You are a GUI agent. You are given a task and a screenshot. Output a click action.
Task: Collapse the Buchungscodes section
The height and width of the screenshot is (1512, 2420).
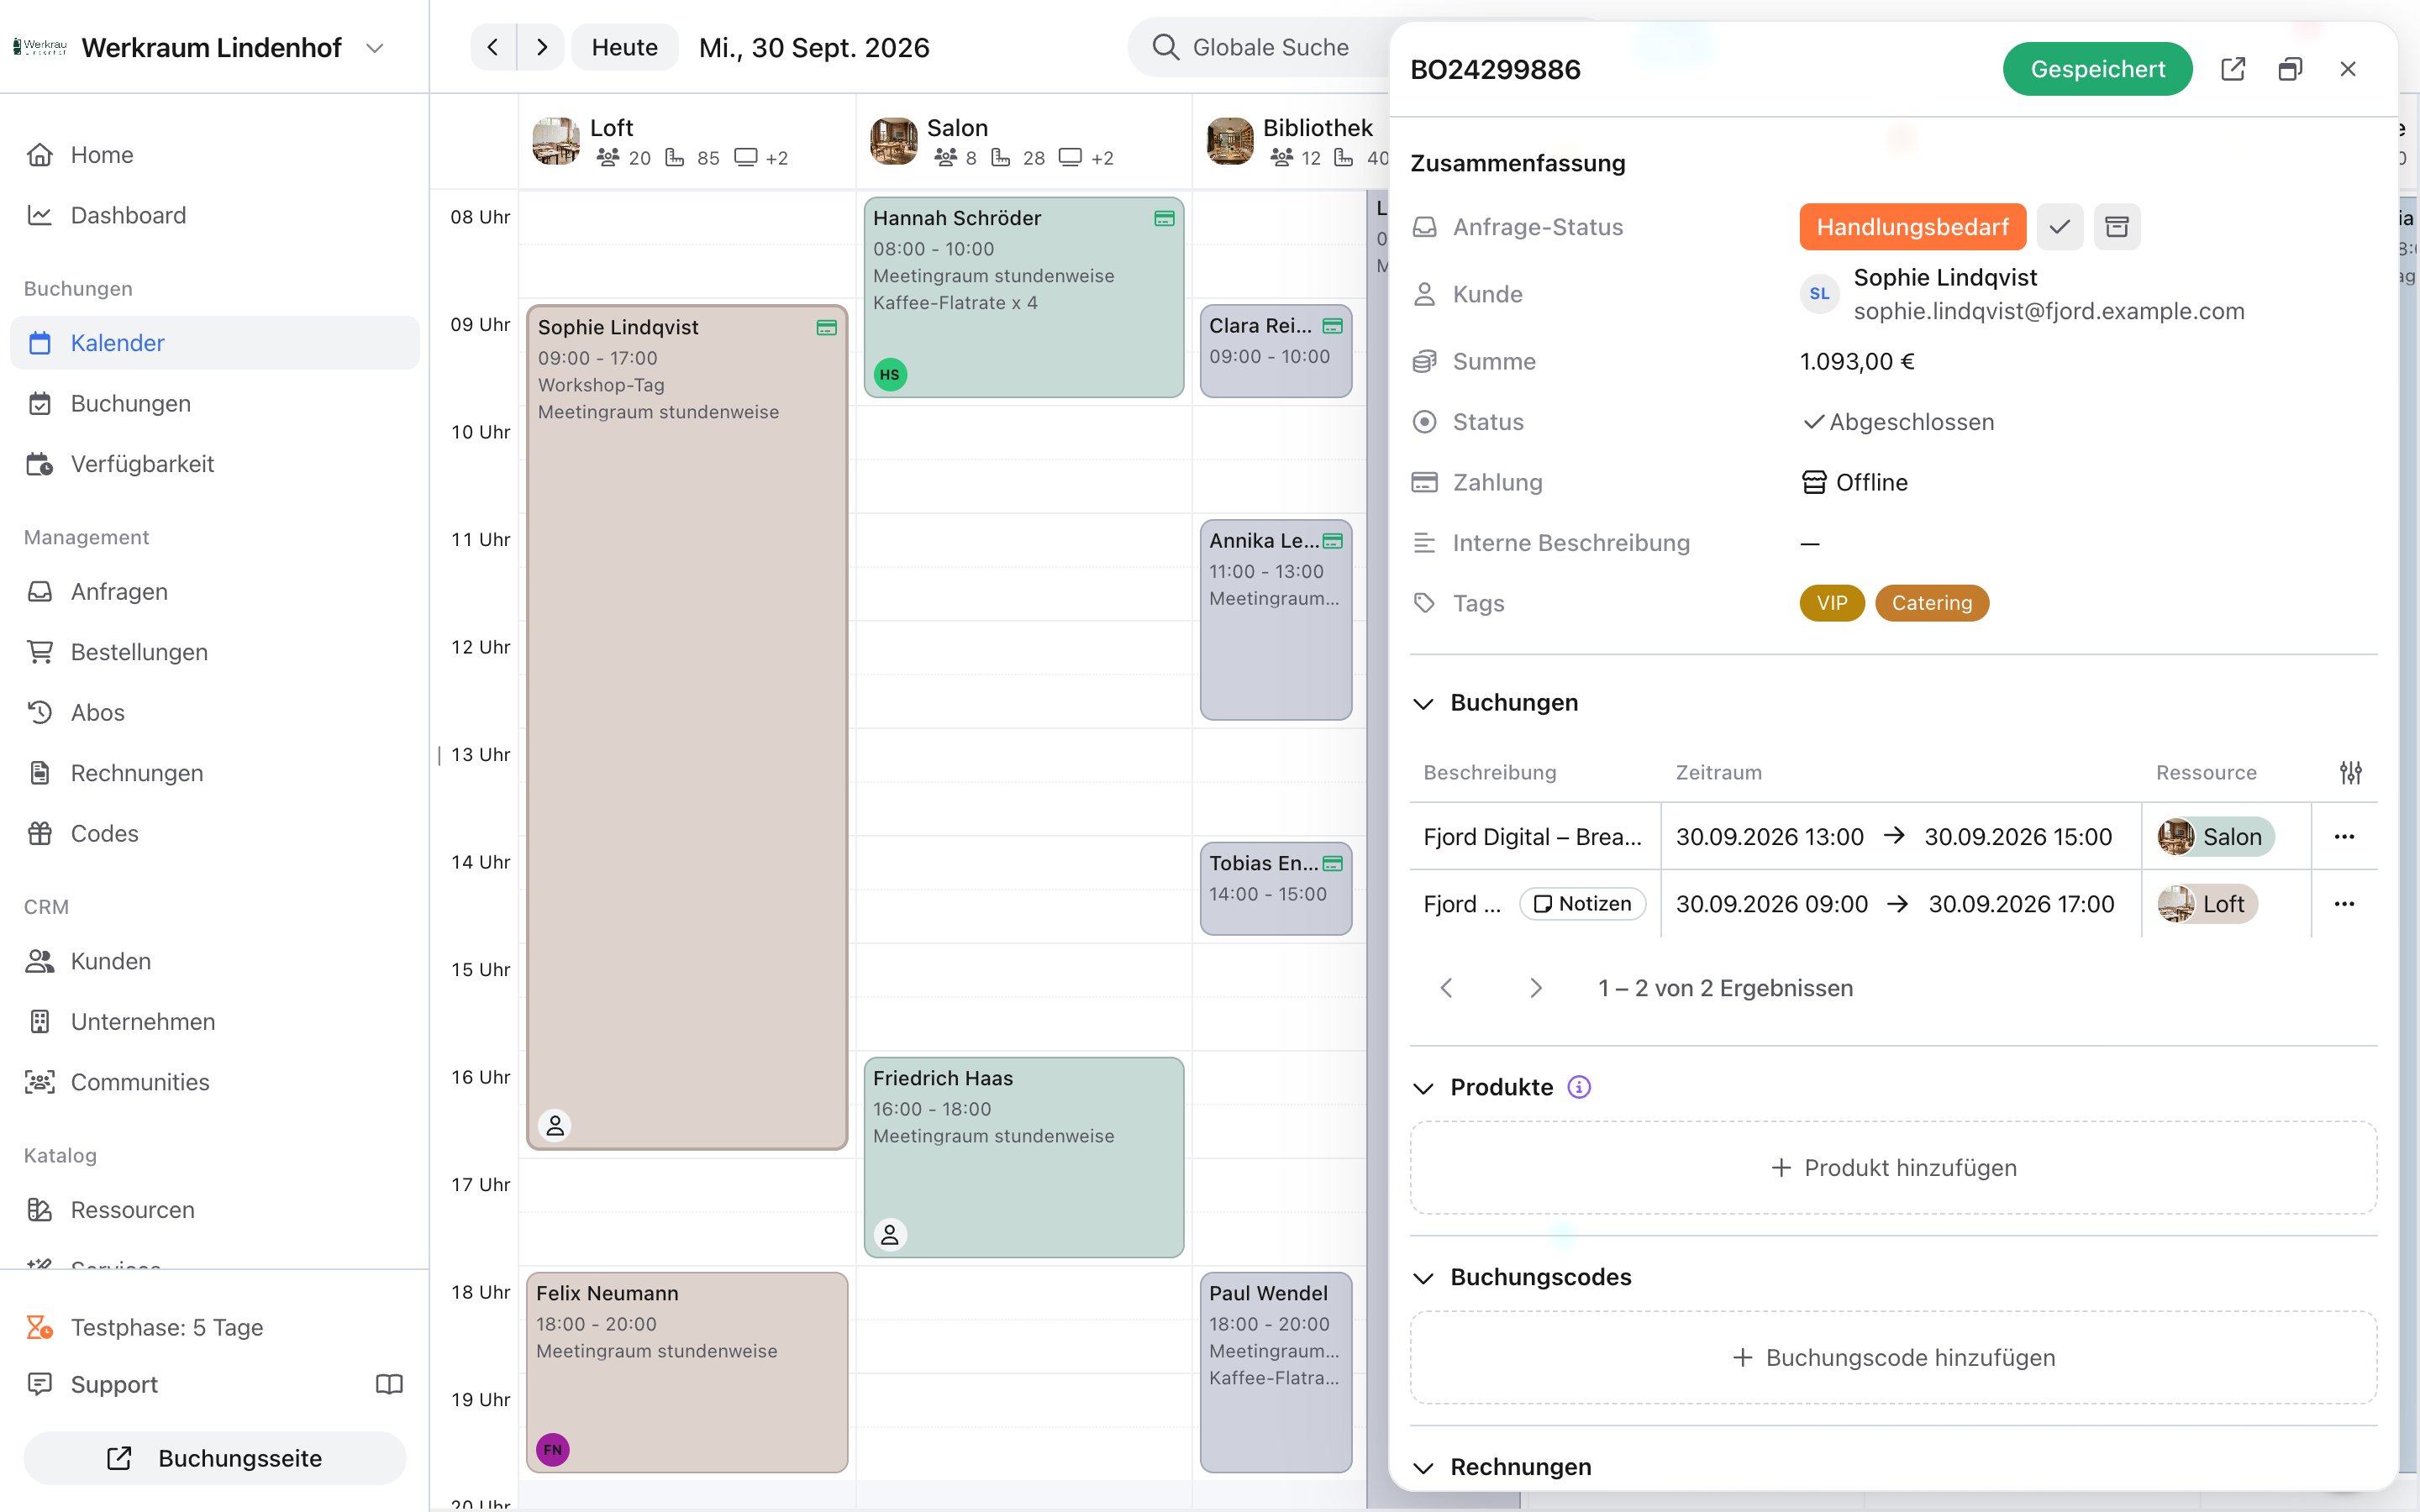[1423, 1277]
